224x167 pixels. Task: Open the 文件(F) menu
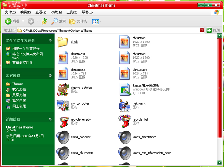click(x=10, y=12)
